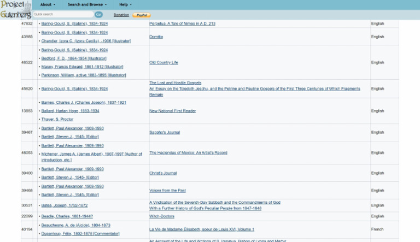Open 'The Haciendas of Mexico' book link
Image resolution: width=420 pixels, height=242 pixels.
coord(188,152)
